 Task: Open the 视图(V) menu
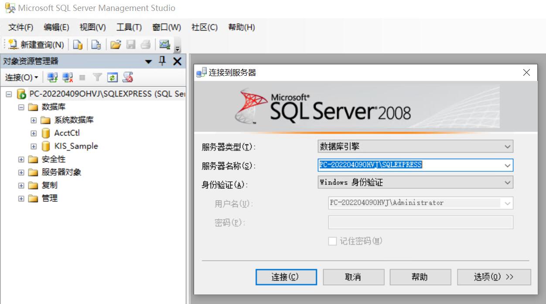point(92,27)
